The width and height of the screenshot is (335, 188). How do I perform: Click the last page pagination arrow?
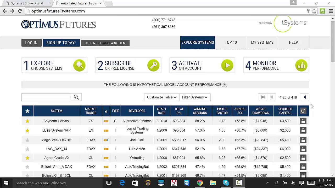coord(304,97)
